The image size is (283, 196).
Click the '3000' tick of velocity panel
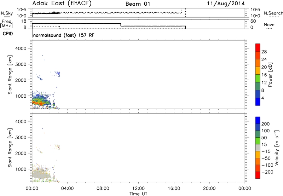(21, 137)
